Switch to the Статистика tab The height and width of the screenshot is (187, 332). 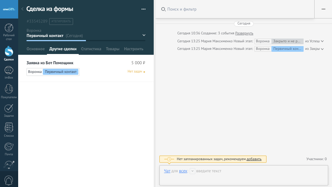coord(91,49)
